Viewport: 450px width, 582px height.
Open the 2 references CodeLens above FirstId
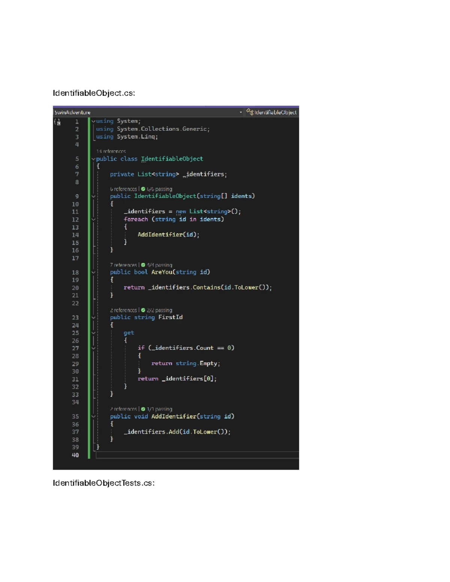click(123, 310)
